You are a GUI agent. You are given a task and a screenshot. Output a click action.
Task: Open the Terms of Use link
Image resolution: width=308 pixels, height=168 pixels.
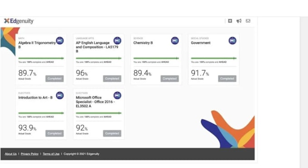[51, 154]
